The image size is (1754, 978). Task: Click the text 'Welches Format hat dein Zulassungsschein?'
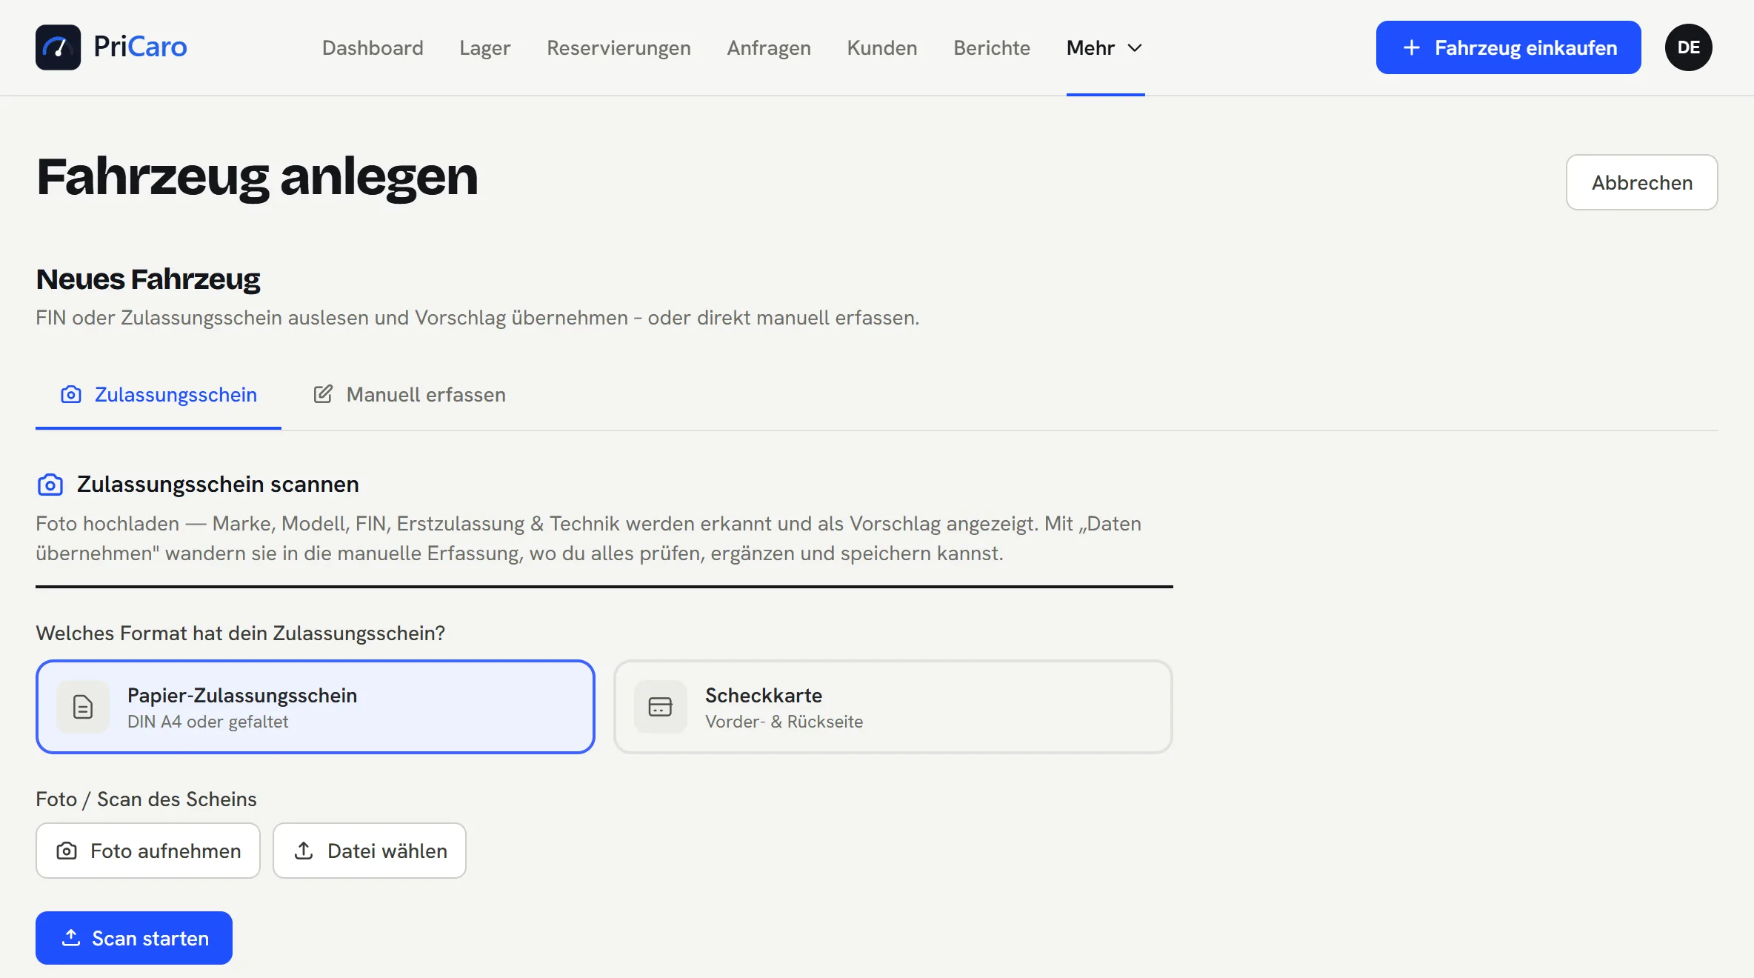click(241, 633)
